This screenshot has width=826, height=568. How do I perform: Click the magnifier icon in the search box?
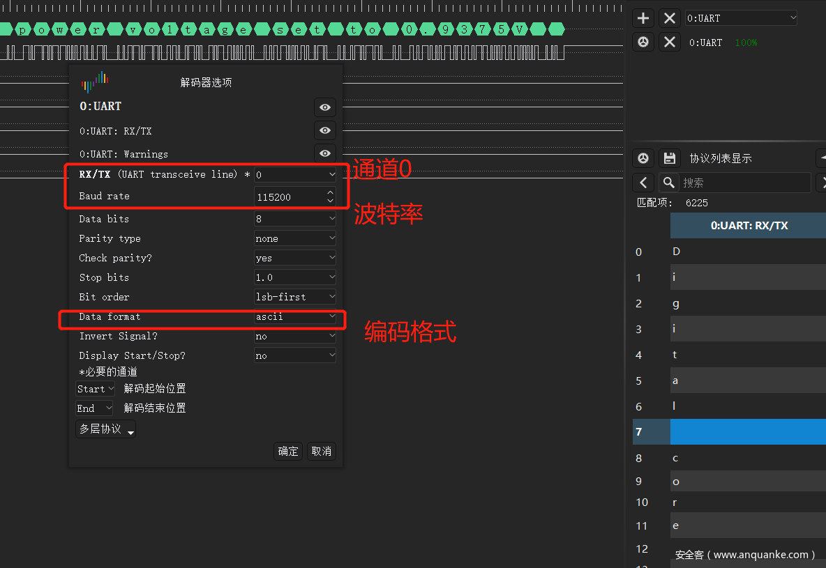point(669,183)
